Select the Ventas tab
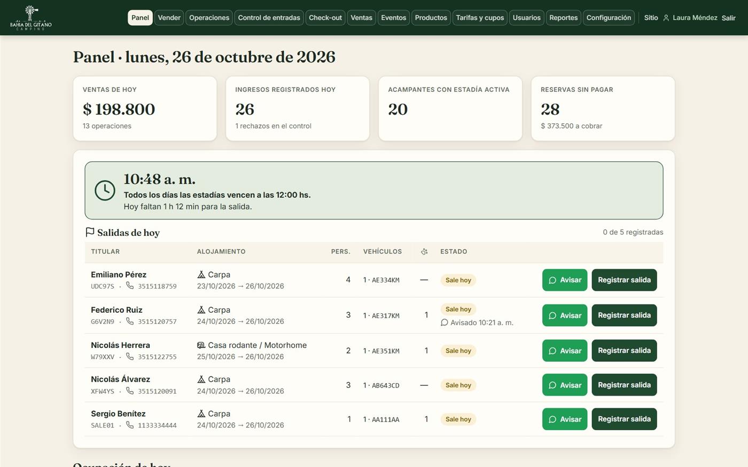 point(361,18)
